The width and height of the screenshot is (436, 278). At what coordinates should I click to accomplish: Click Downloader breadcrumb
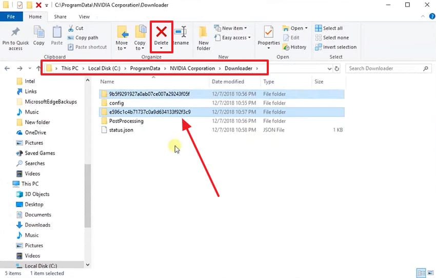pos(239,68)
